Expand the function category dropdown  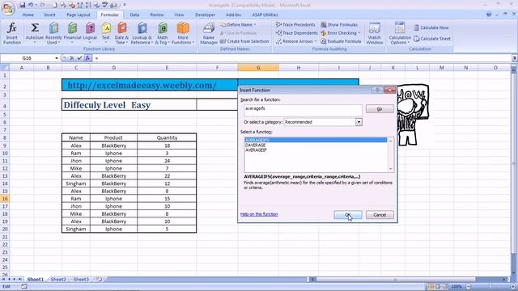[x=359, y=122]
